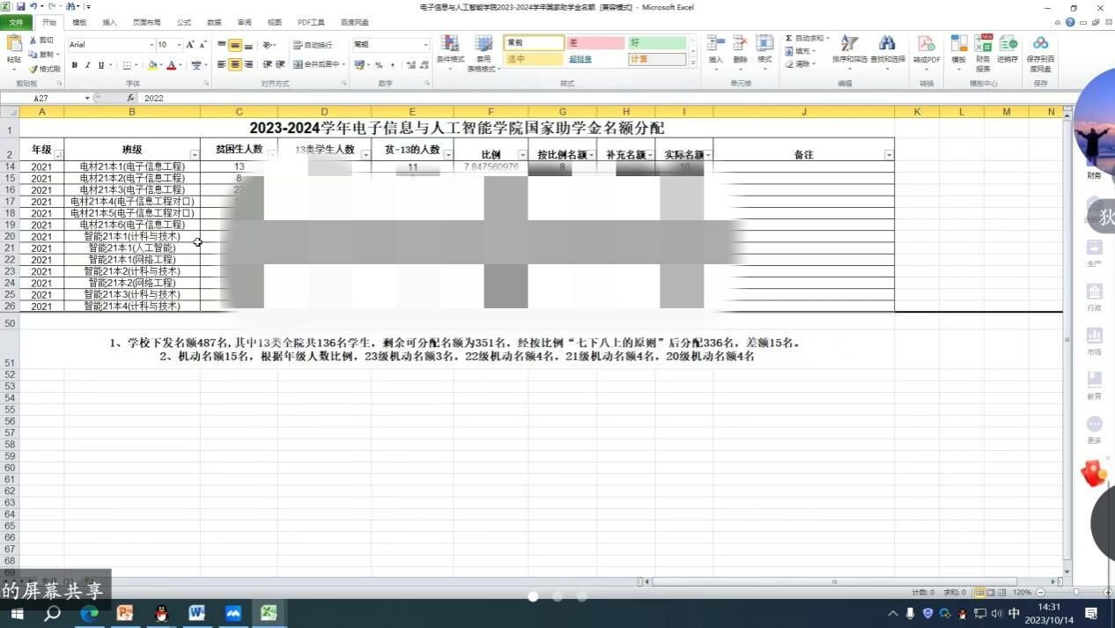Click the AutoSum (自动求和) button

click(805, 39)
